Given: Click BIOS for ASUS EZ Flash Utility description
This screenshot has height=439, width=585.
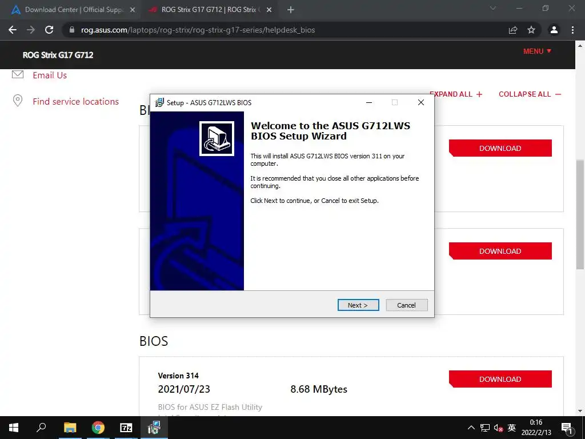Looking at the screenshot, I should pyautogui.click(x=210, y=407).
